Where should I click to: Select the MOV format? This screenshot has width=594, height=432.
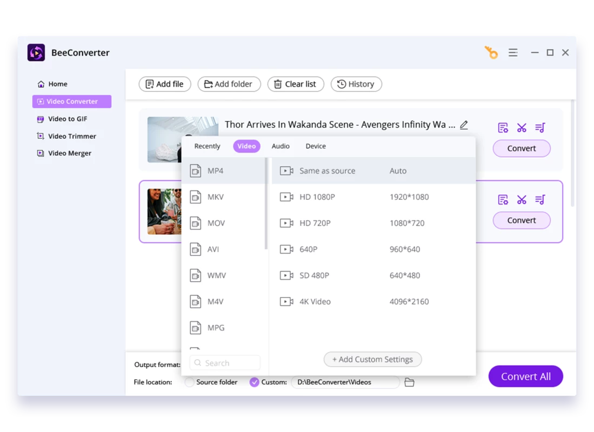(x=224, y=223)
